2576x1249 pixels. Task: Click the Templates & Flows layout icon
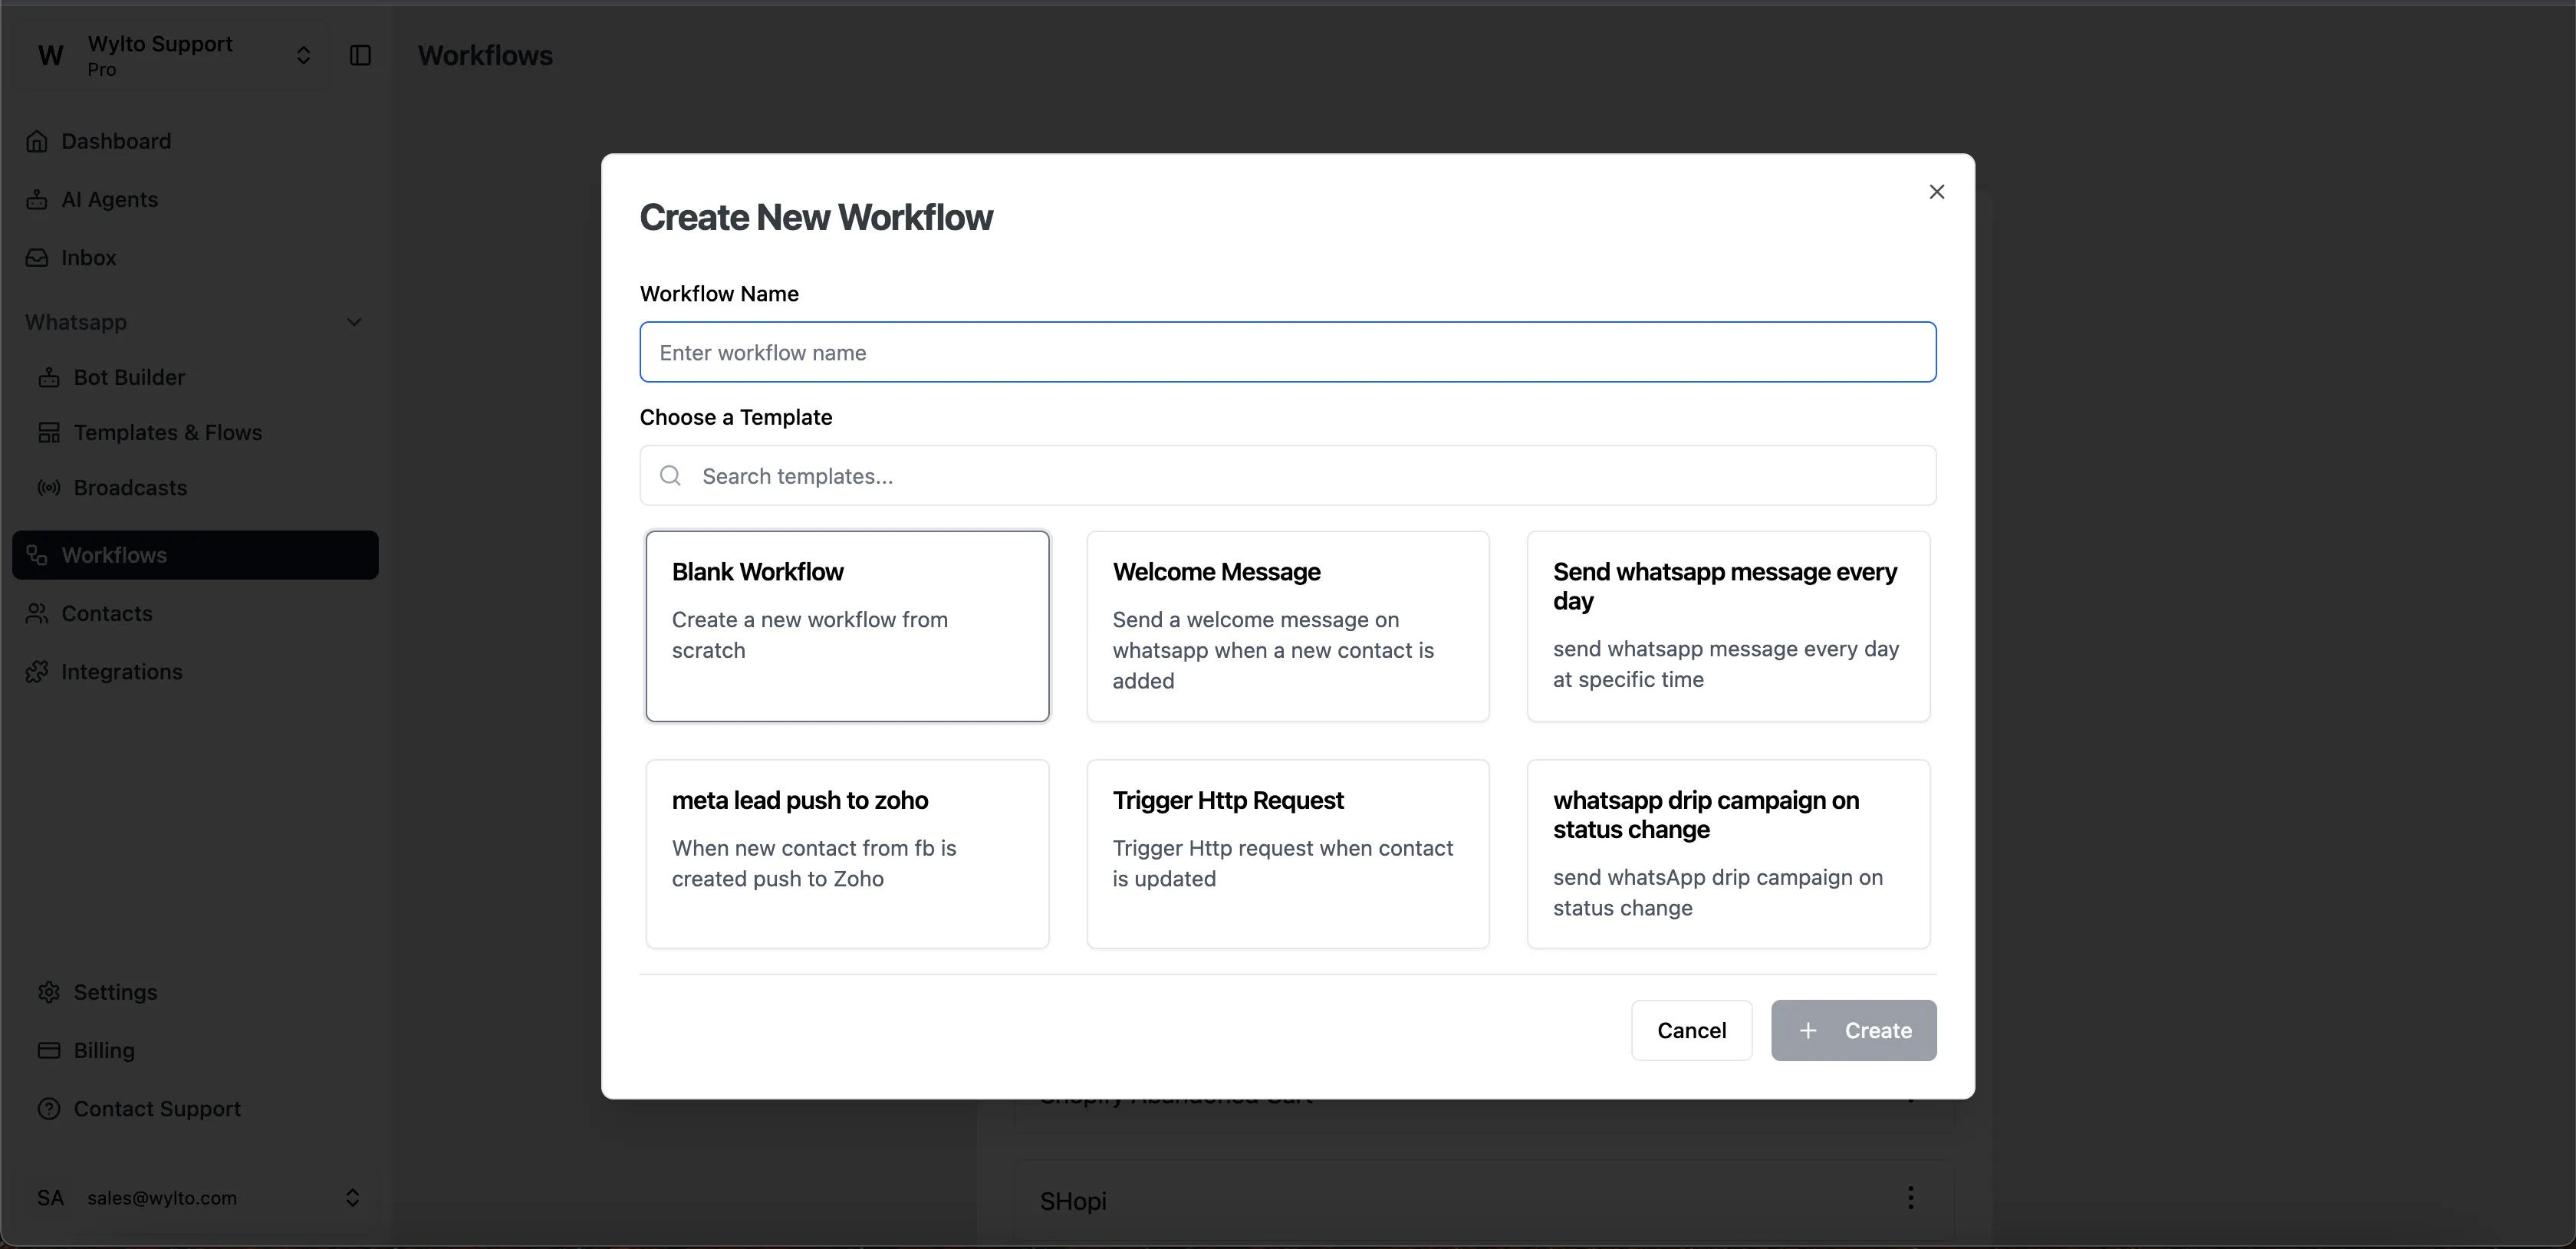pyautogui.click(x=49, y=432)
